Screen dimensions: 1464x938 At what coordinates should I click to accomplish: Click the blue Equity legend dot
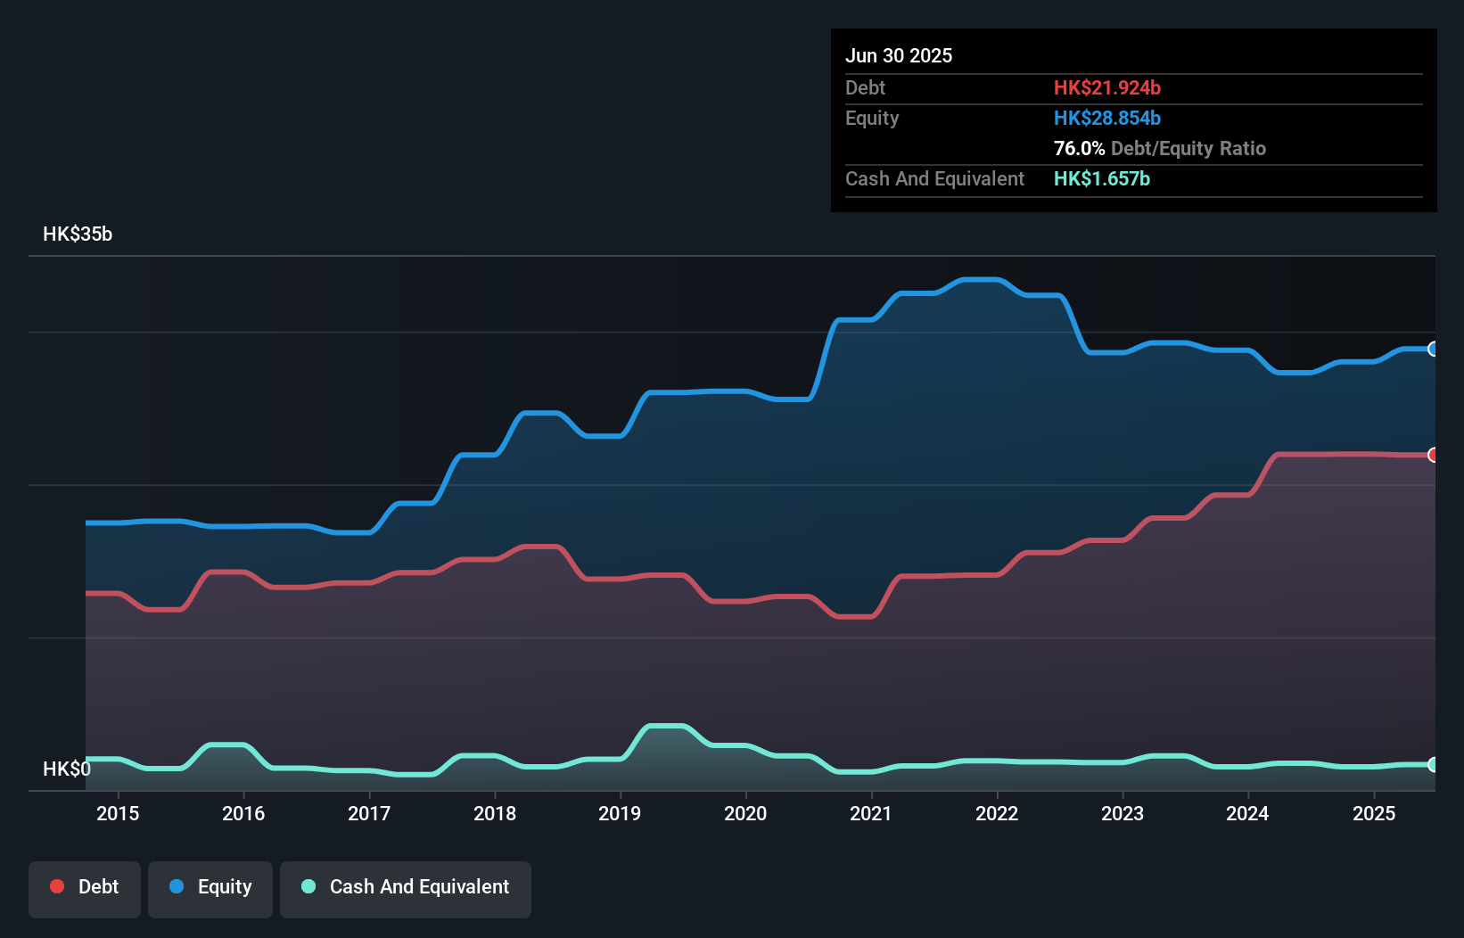tap(175, 886)
